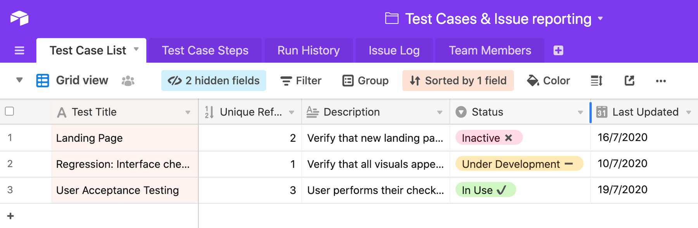Add a new row with plus
Image resolution: width=698 pixels, height=228 pixels.
(10, 216)
